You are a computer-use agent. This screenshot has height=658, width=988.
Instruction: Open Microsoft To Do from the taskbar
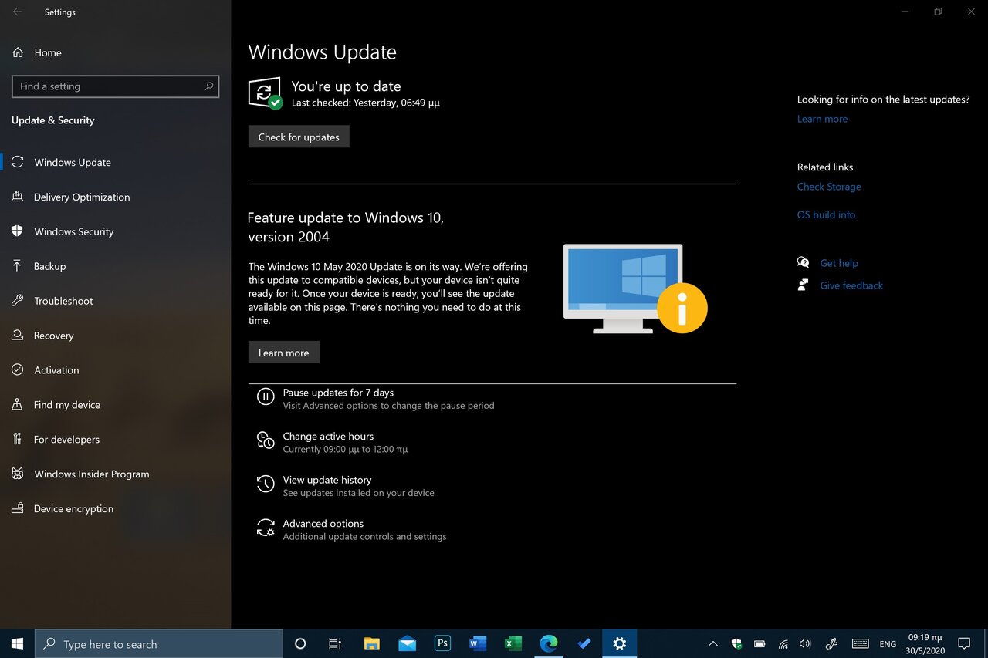[x=584, y=643]
